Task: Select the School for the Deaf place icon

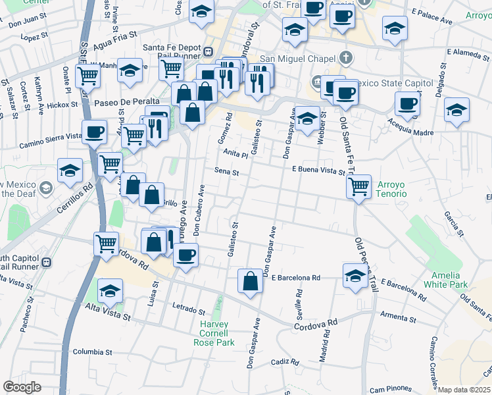Action: coord(47,188)
